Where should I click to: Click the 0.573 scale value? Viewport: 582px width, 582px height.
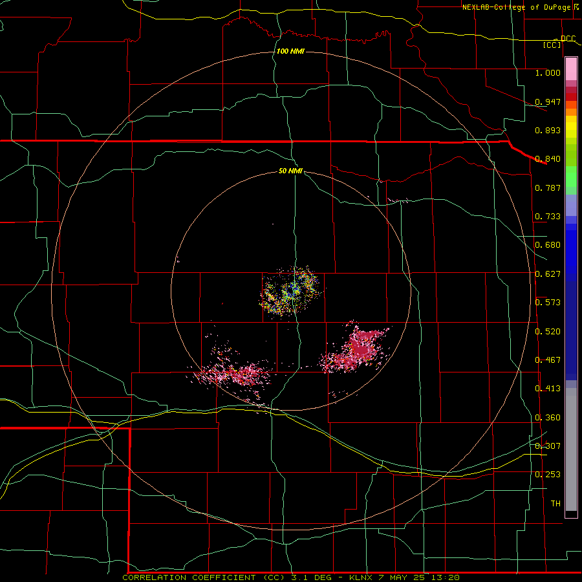tap(548, 303)
